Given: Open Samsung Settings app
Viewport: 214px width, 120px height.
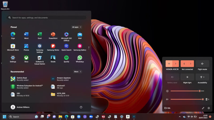Looking at the screenshot, I should (40, 48).
